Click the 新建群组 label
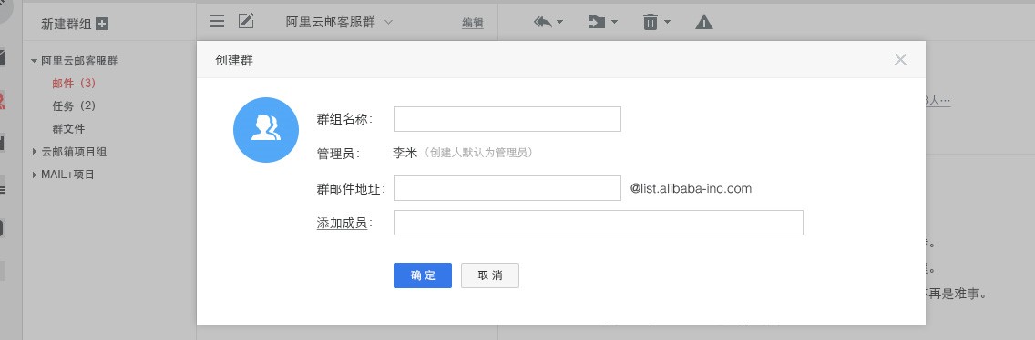 click(x=66, y=24)
